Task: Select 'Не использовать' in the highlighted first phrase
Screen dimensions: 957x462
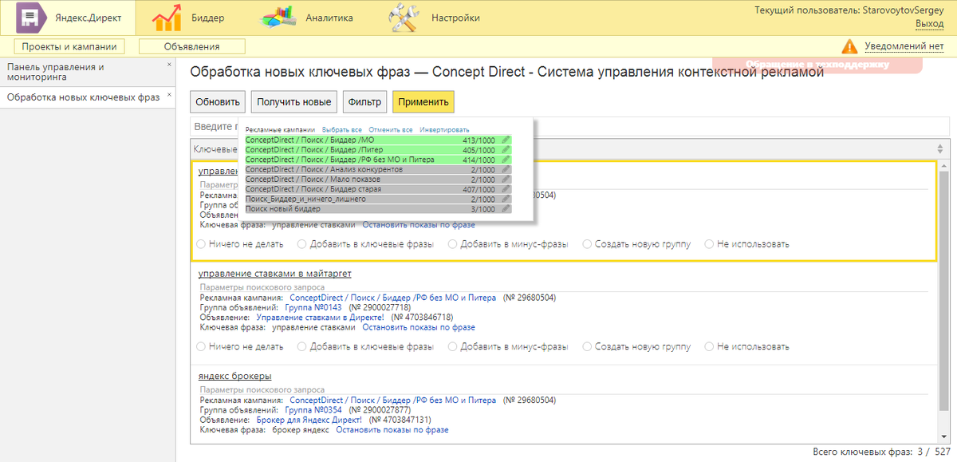Action: 709,244
